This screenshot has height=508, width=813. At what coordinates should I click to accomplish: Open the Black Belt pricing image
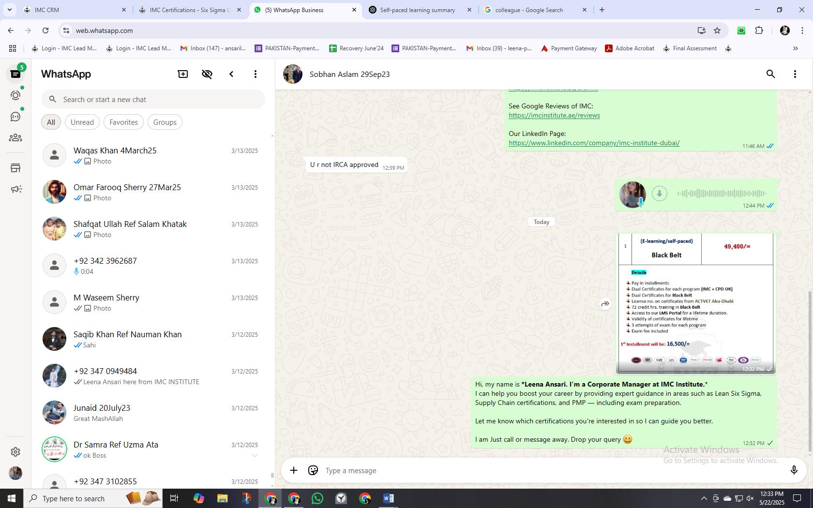pyautogui.click(x=696, y=303)
